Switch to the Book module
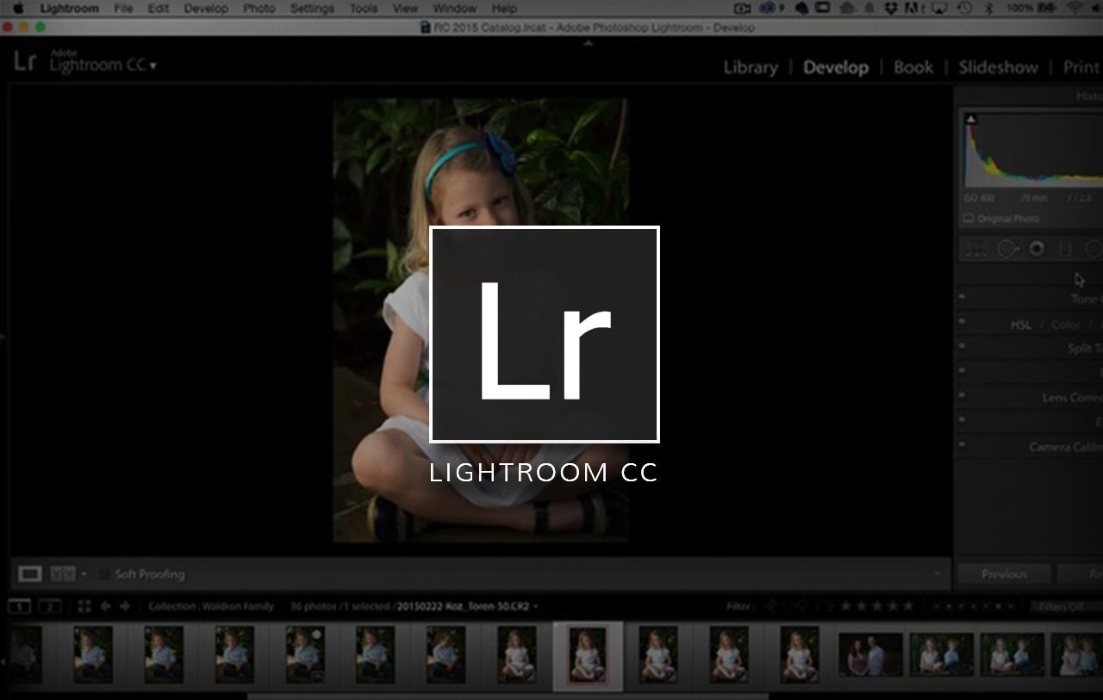 pyautogui.click(x=913, y=67)
